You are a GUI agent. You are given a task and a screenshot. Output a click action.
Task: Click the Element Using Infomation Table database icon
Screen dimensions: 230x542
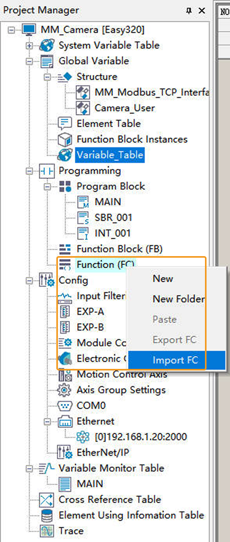click(47, 515)
